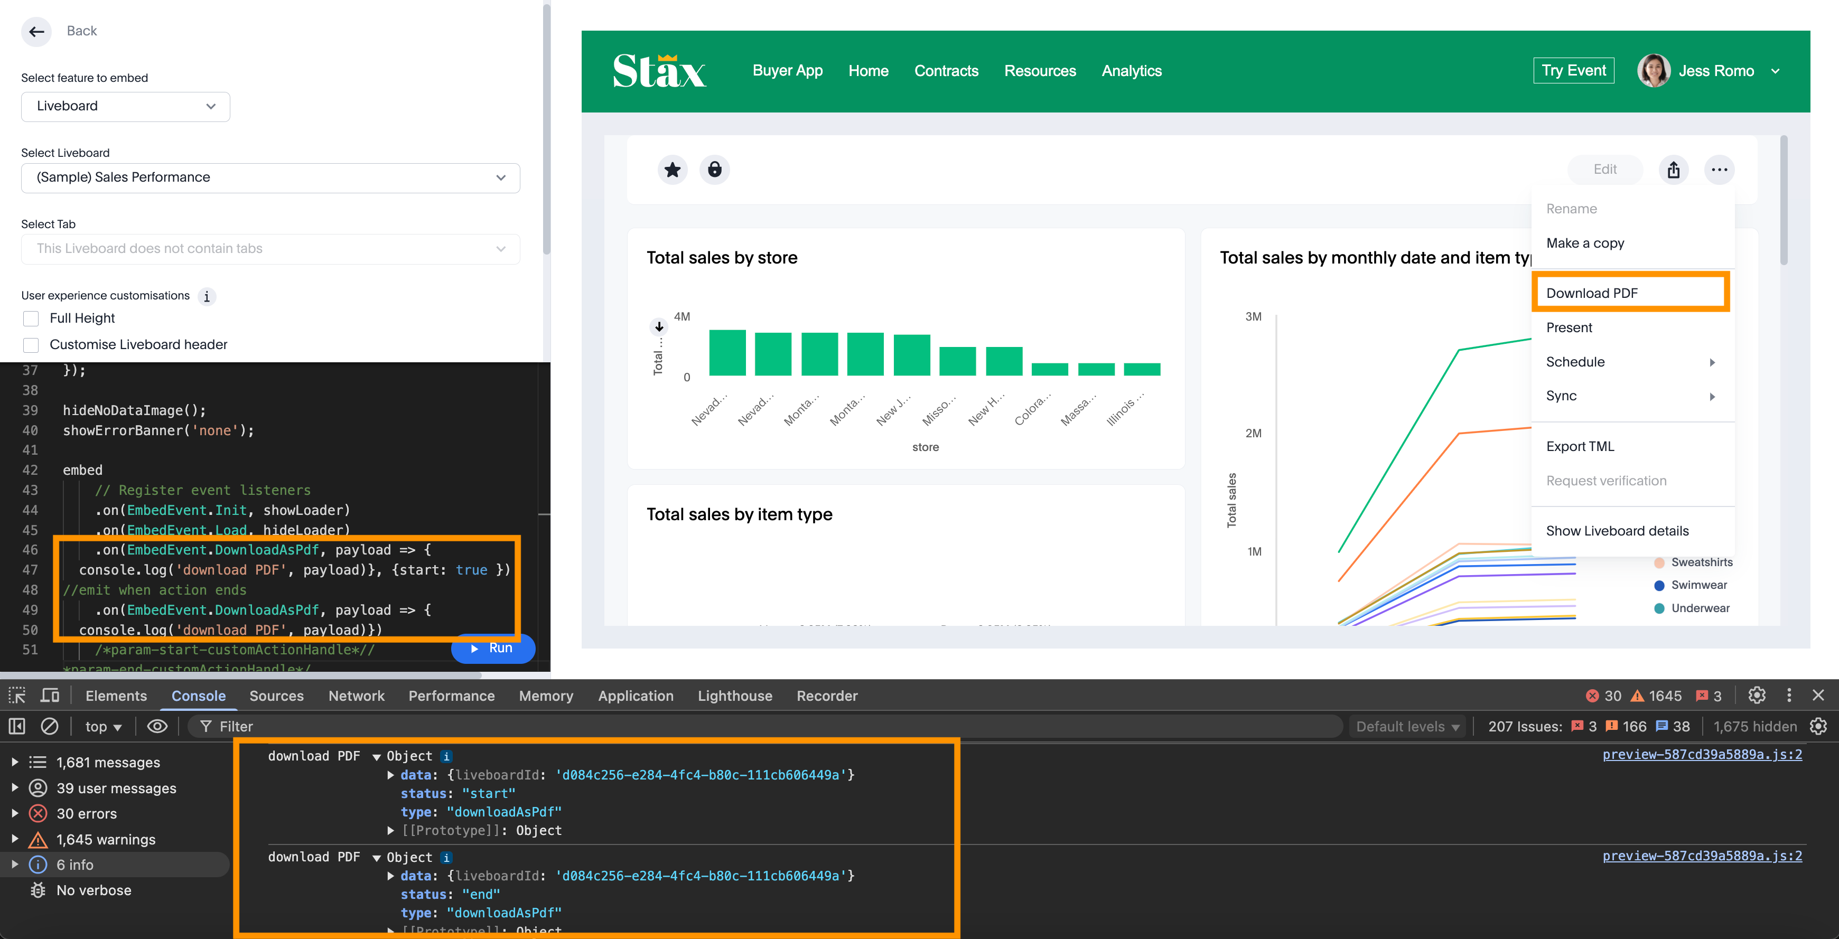The width and height of the screenshot is (1839, 939).
Task: Open the Sample Sales Performance dropdown
Action: 270,177
